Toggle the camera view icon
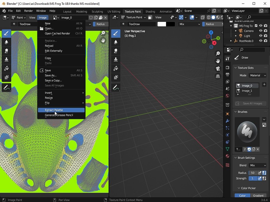The height and width of the screenshot is (202, 270). point(218,69)
